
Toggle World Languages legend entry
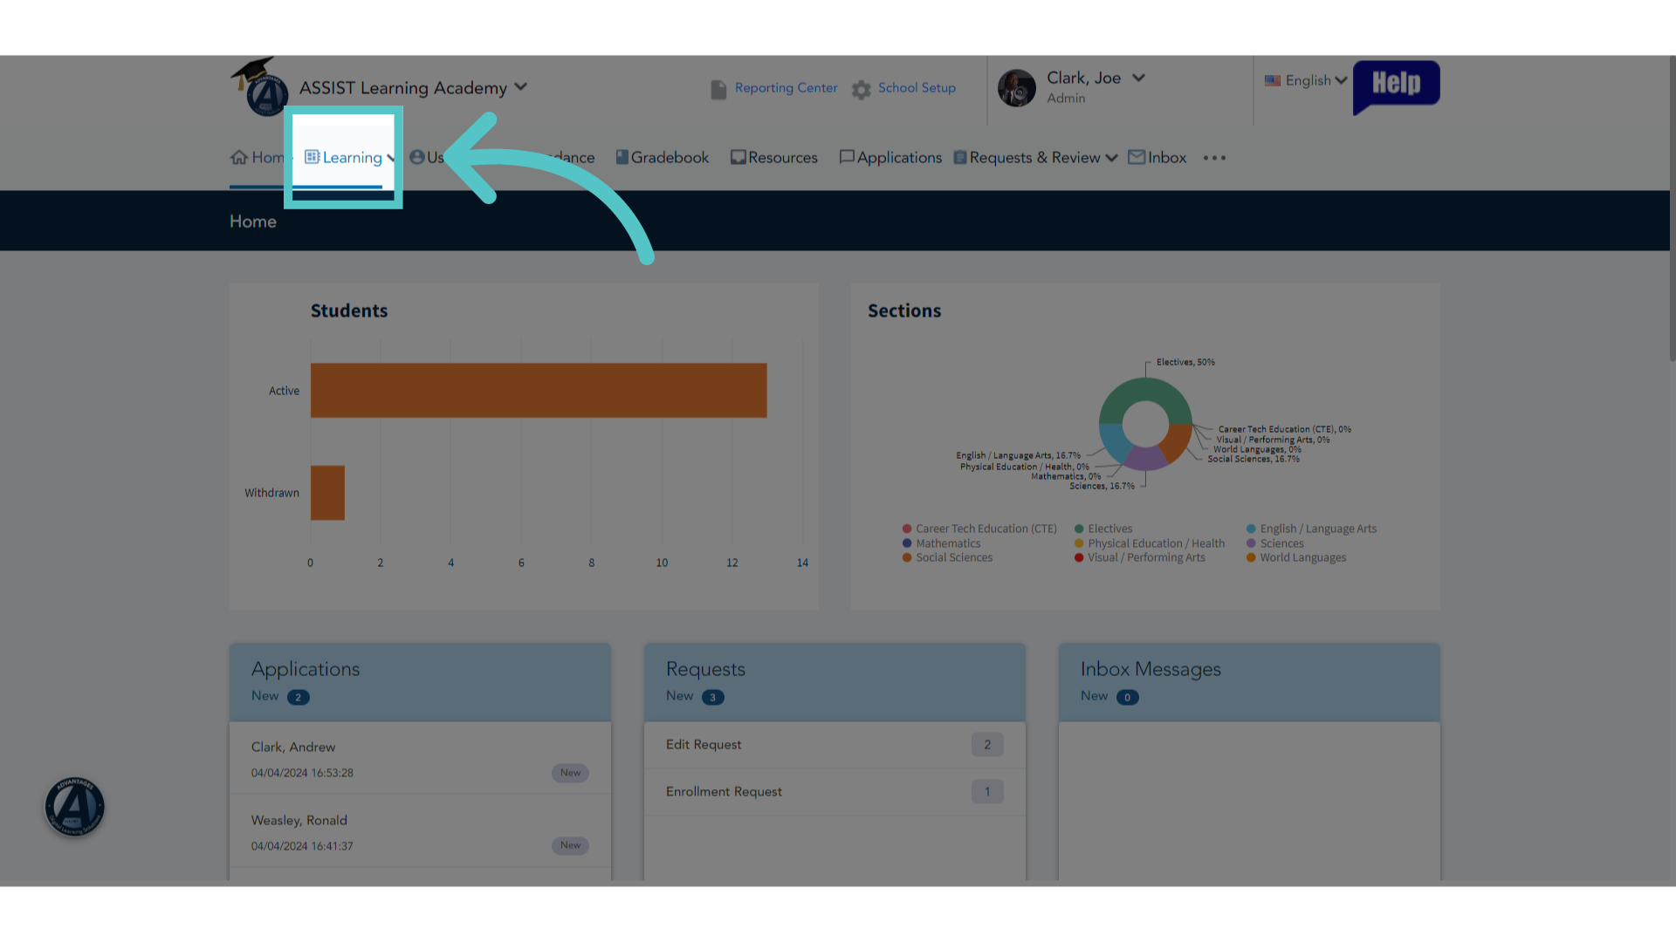(x=1296, y=557)
